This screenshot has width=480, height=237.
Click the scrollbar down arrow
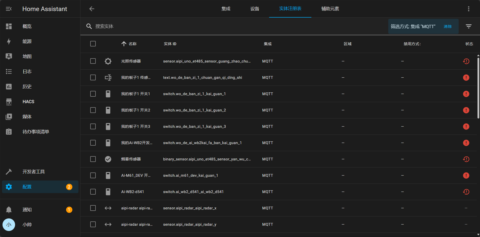[478, 234]
